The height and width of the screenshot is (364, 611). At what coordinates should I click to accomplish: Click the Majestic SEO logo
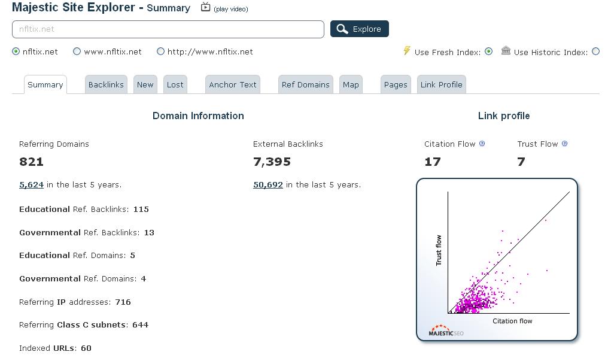[446, 330]
